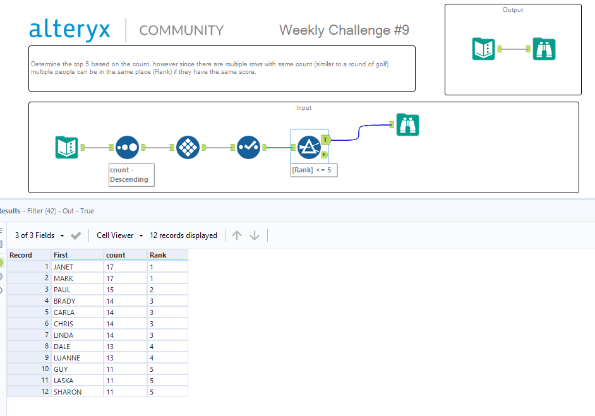This screenshot has width=595, height=416.
Task: Click the Filter tool True output anchor
Action: [x=325, y=140]
